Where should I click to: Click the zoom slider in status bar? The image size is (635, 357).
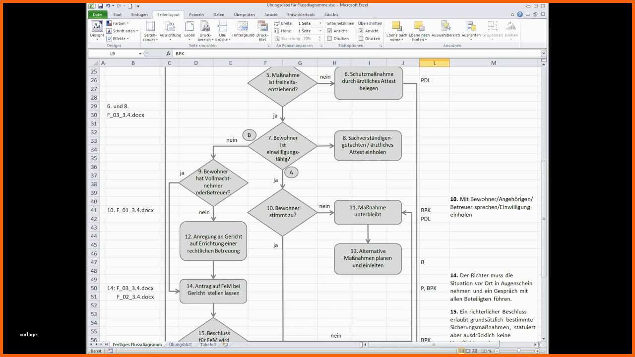pos(518,351)
